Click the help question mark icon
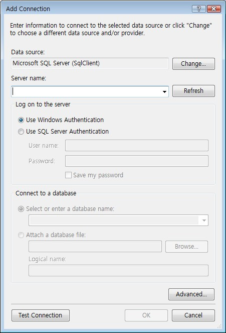The image size is (226, 333). point(198,9)
